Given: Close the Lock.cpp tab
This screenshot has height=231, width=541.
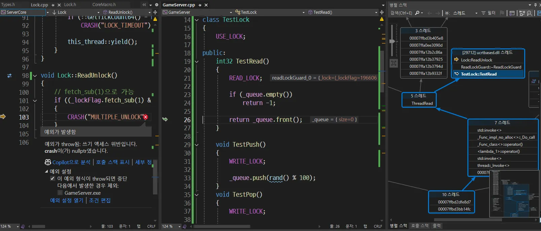Looking at the screenshot, I should [59, 5].
